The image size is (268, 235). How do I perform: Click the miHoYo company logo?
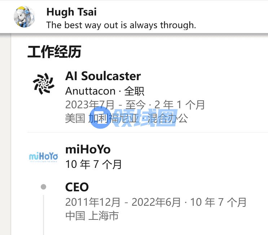pyautogui.click(x=44, y=157)
